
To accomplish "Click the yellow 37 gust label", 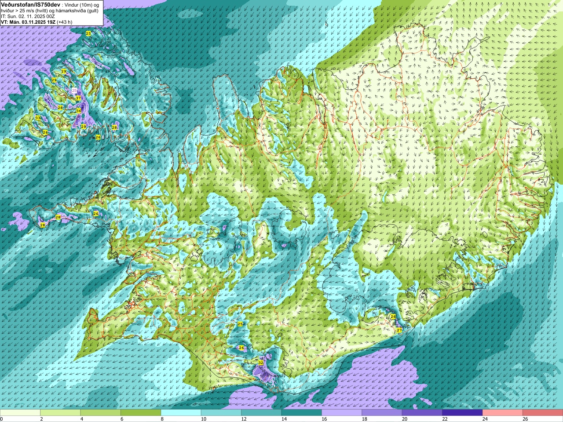I will [x=78, y=98].
